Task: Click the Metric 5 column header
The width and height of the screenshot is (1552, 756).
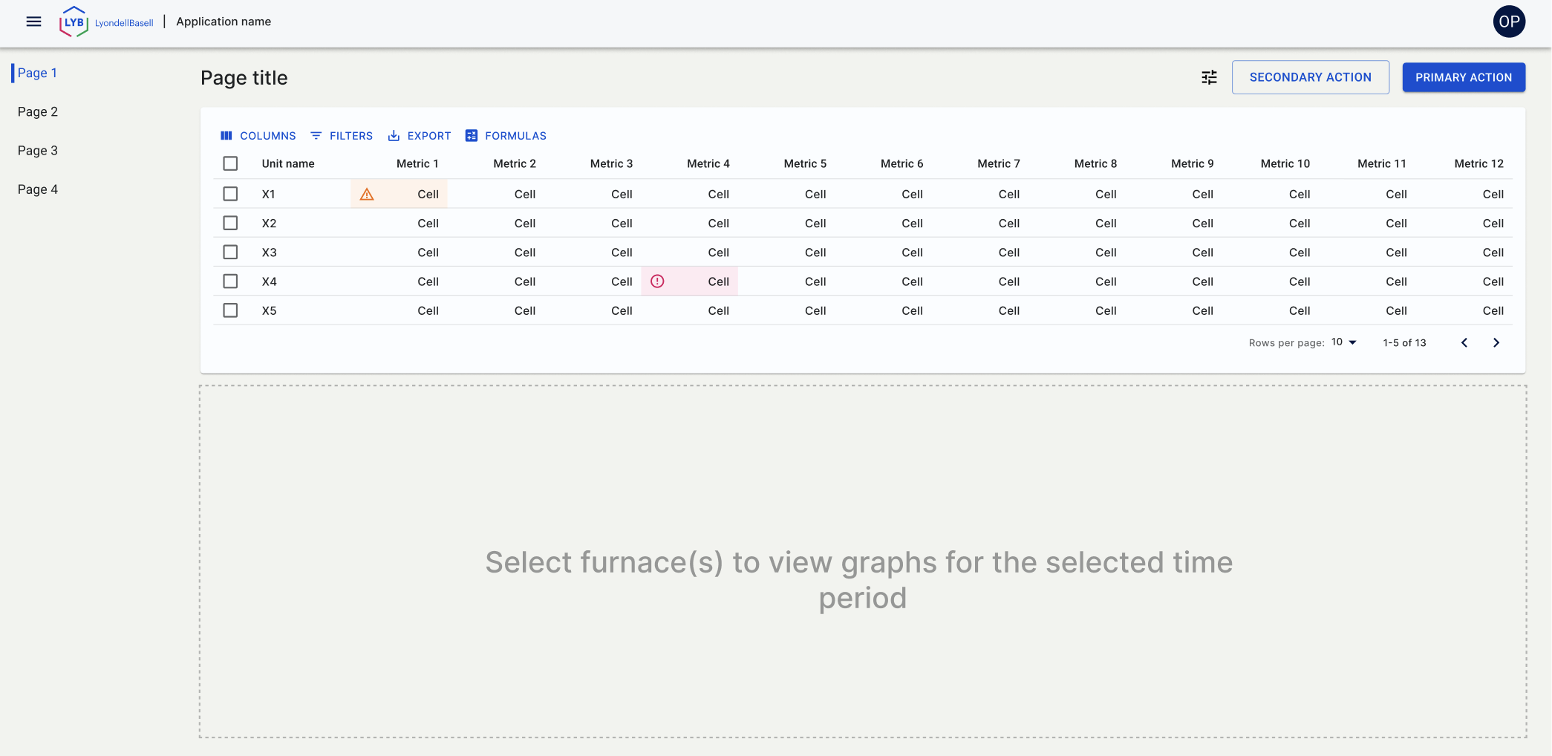Action: pyautogui.click(x=805, y=163)
